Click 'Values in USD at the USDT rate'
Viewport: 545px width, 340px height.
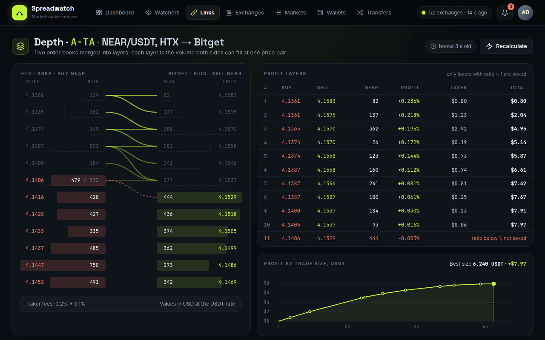point(197,304)
